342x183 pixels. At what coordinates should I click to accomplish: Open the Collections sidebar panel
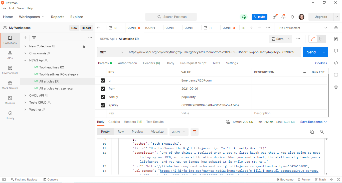point(10,40)
